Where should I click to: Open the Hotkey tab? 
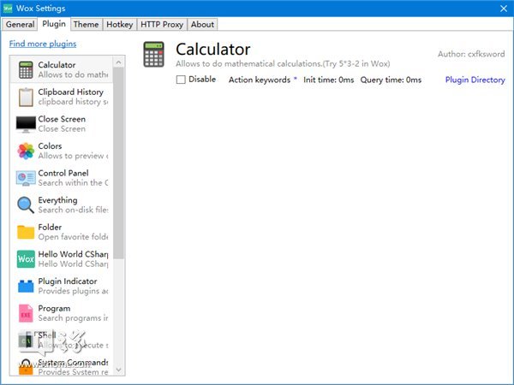(120, 24)
